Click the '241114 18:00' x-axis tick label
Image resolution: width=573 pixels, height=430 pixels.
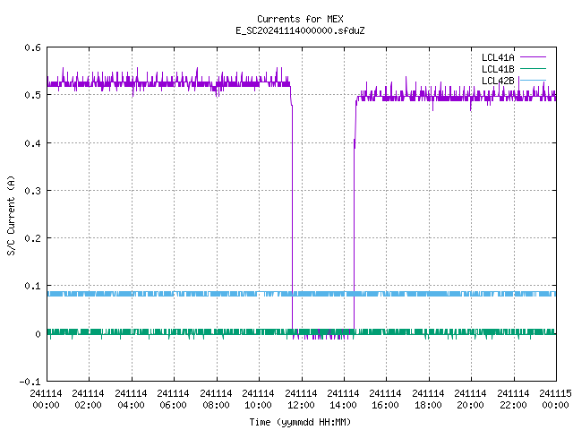(428, 400)
